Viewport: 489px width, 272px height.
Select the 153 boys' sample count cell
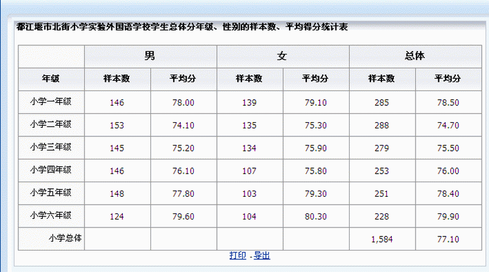click(x=116, y=125)
